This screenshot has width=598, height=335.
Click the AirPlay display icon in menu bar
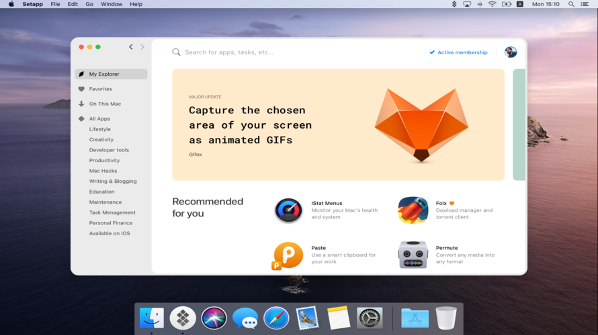coord(467,4)
